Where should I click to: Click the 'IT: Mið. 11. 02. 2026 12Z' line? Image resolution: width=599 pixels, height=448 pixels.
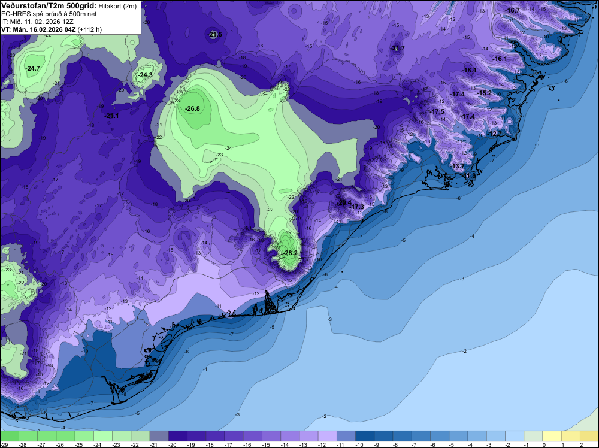click(37, 22)
